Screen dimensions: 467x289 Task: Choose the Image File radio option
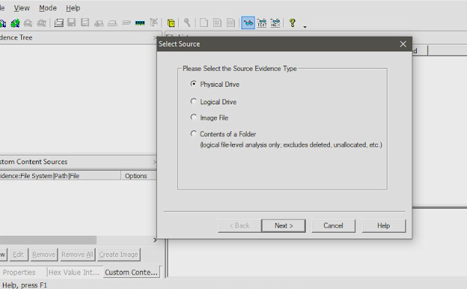pyautogui.click(x=193, y=117)
